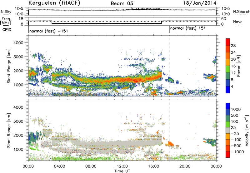
Task: Click the '16:00' time axis tick
Action: click(x=153, y=166)
